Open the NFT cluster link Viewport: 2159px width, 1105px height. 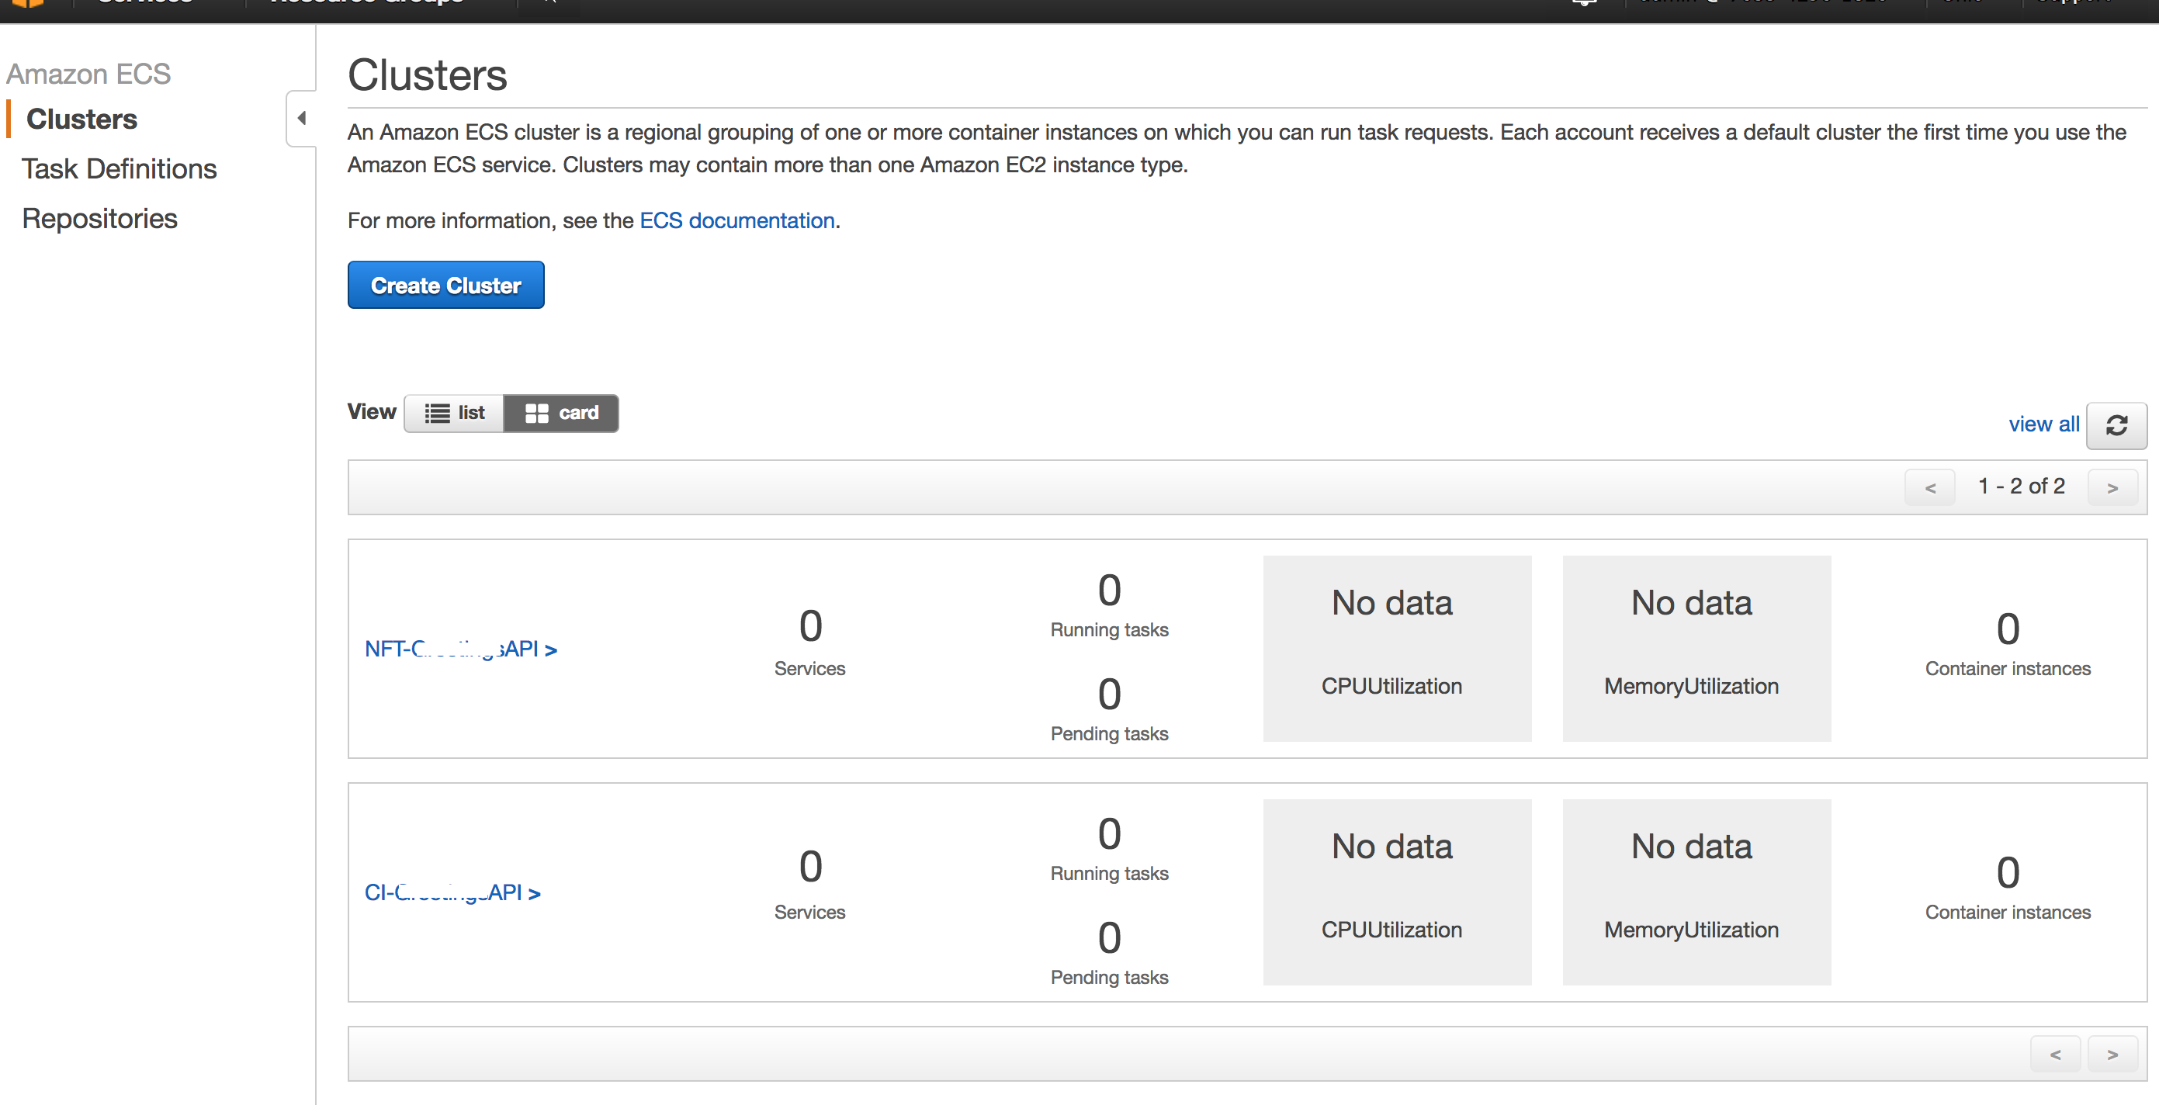click(x=460, y=649)
